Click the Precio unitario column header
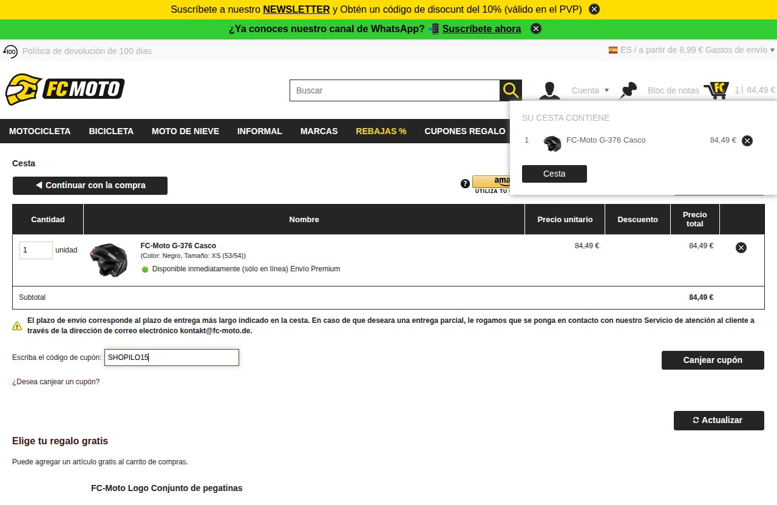This screenshot has height=505, width=777. [565, 219]
